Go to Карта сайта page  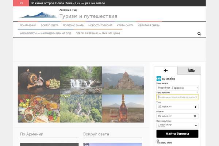click(125, 26)
